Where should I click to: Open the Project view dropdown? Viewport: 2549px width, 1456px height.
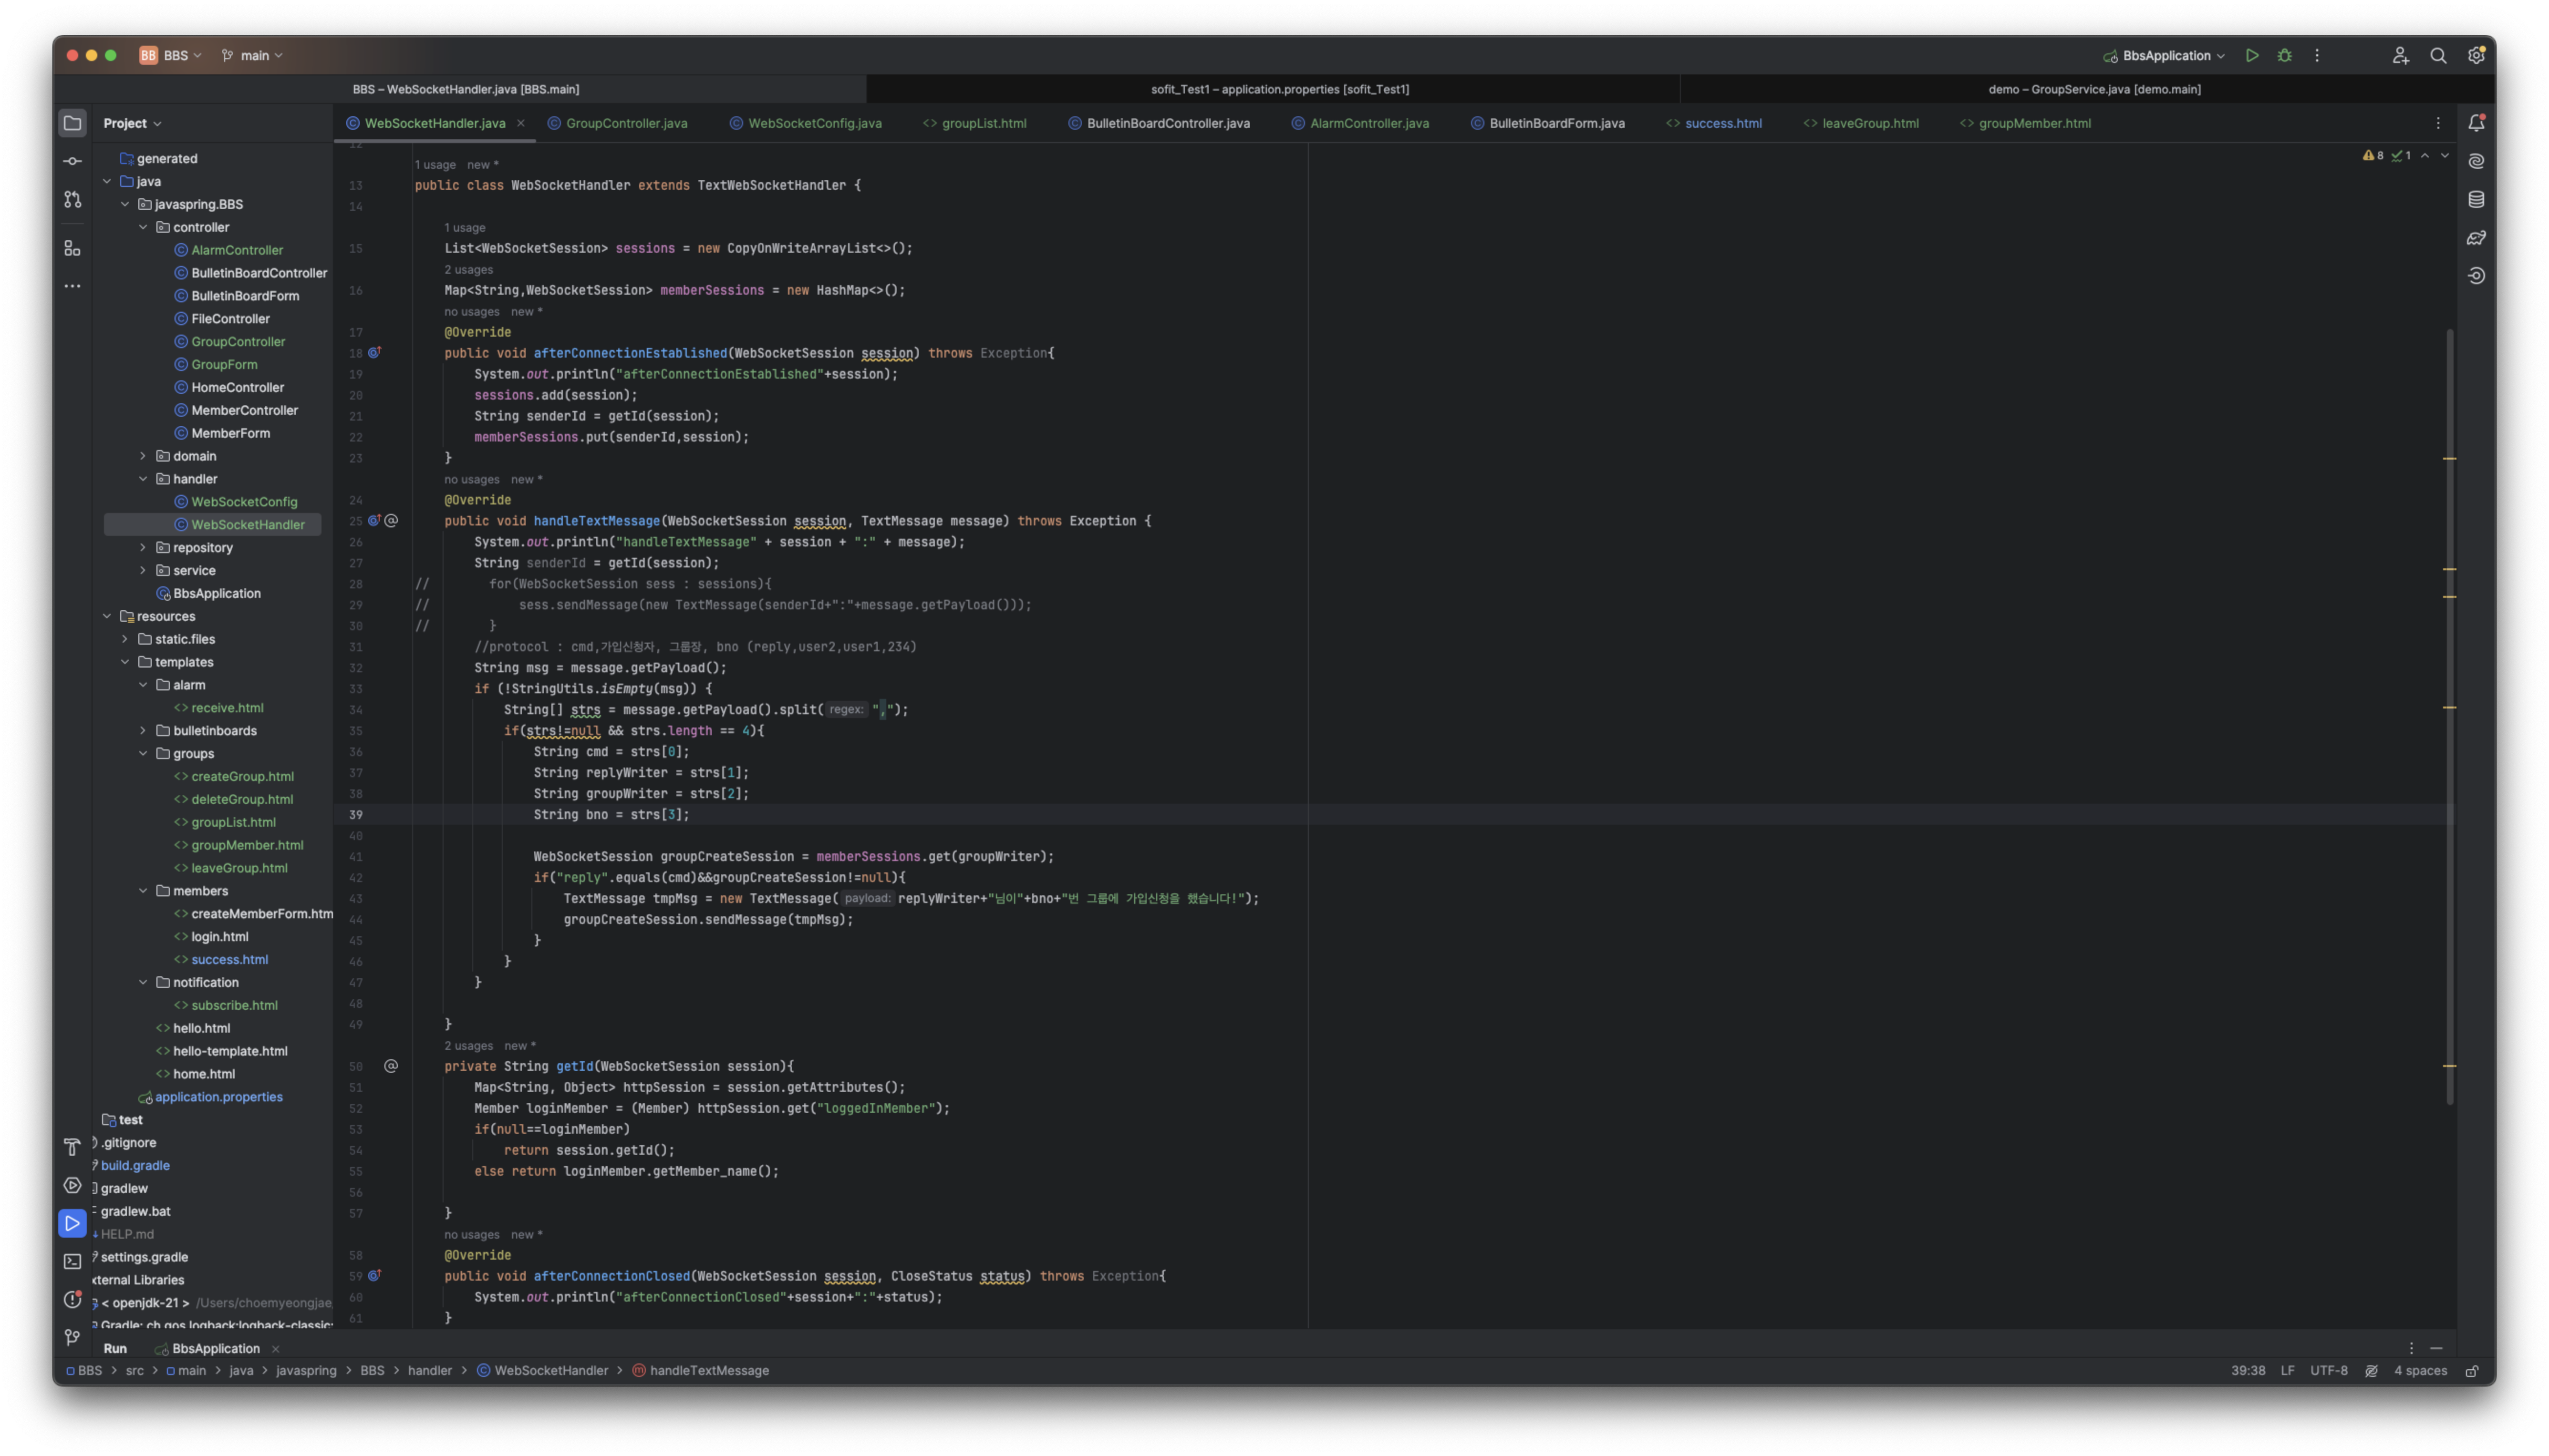[x=132, y=123]
